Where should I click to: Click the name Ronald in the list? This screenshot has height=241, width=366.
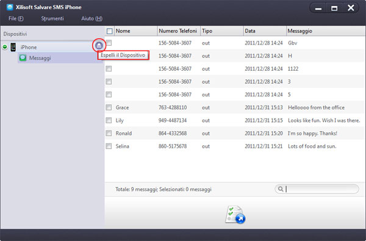124,134
